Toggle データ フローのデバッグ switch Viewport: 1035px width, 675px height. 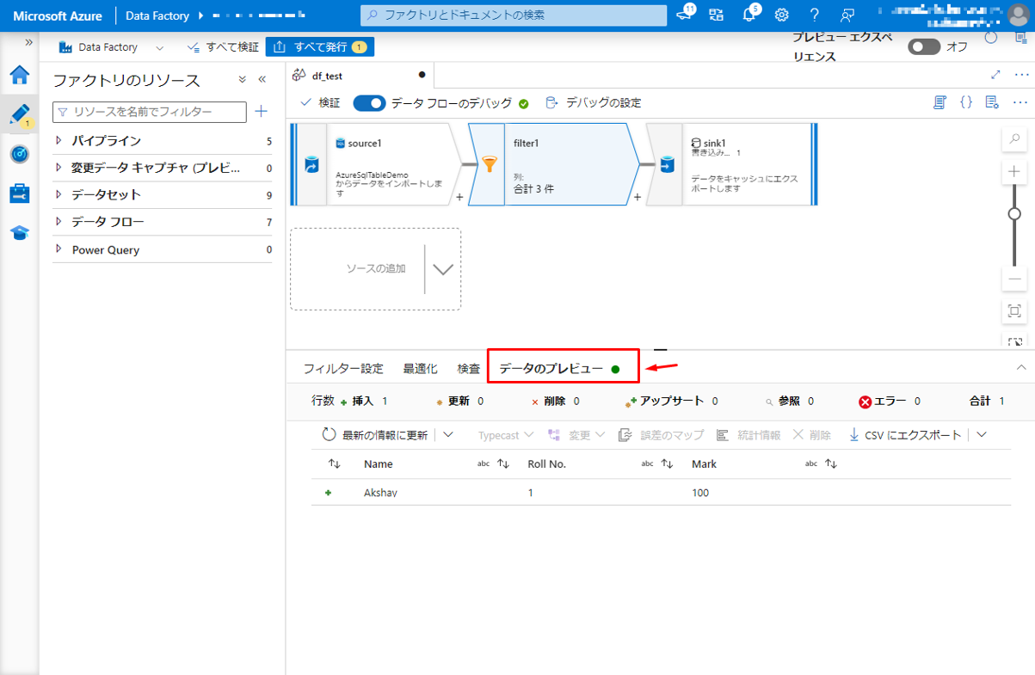click(369, 103)
